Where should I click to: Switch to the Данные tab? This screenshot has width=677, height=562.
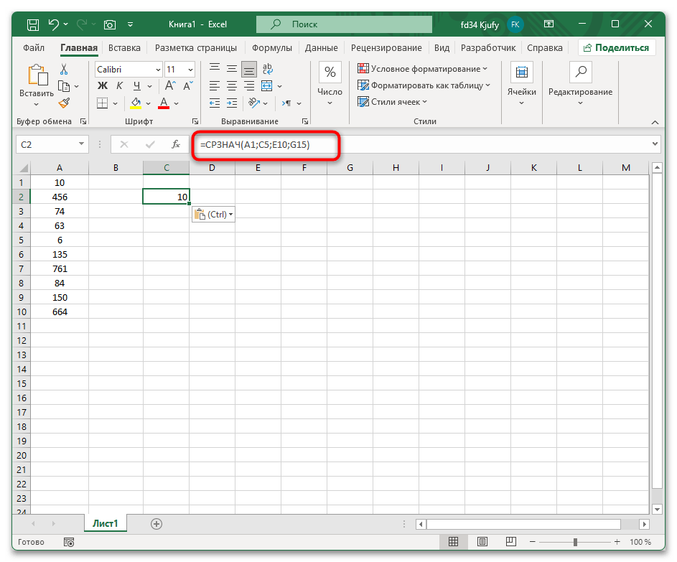pos(321,48)
